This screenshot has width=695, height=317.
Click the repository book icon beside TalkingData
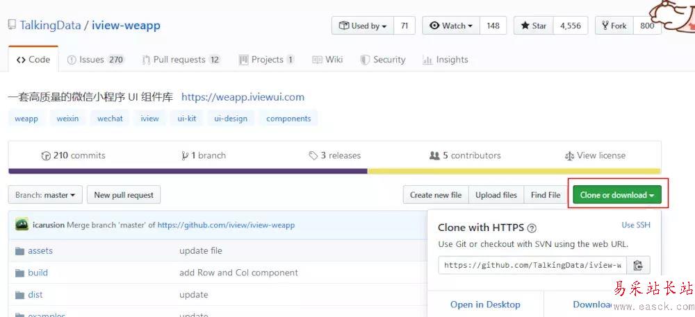tap(12, 25)
